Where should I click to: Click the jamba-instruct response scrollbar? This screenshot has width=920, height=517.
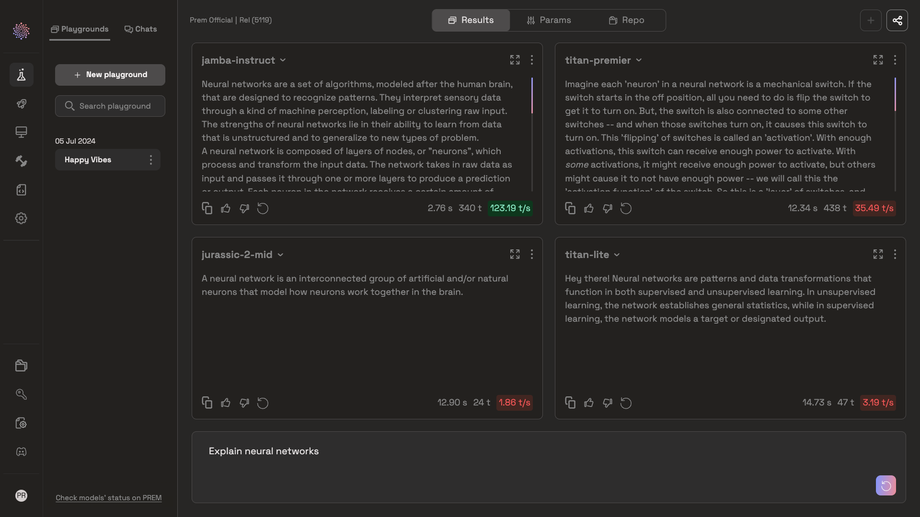(532, 96)
